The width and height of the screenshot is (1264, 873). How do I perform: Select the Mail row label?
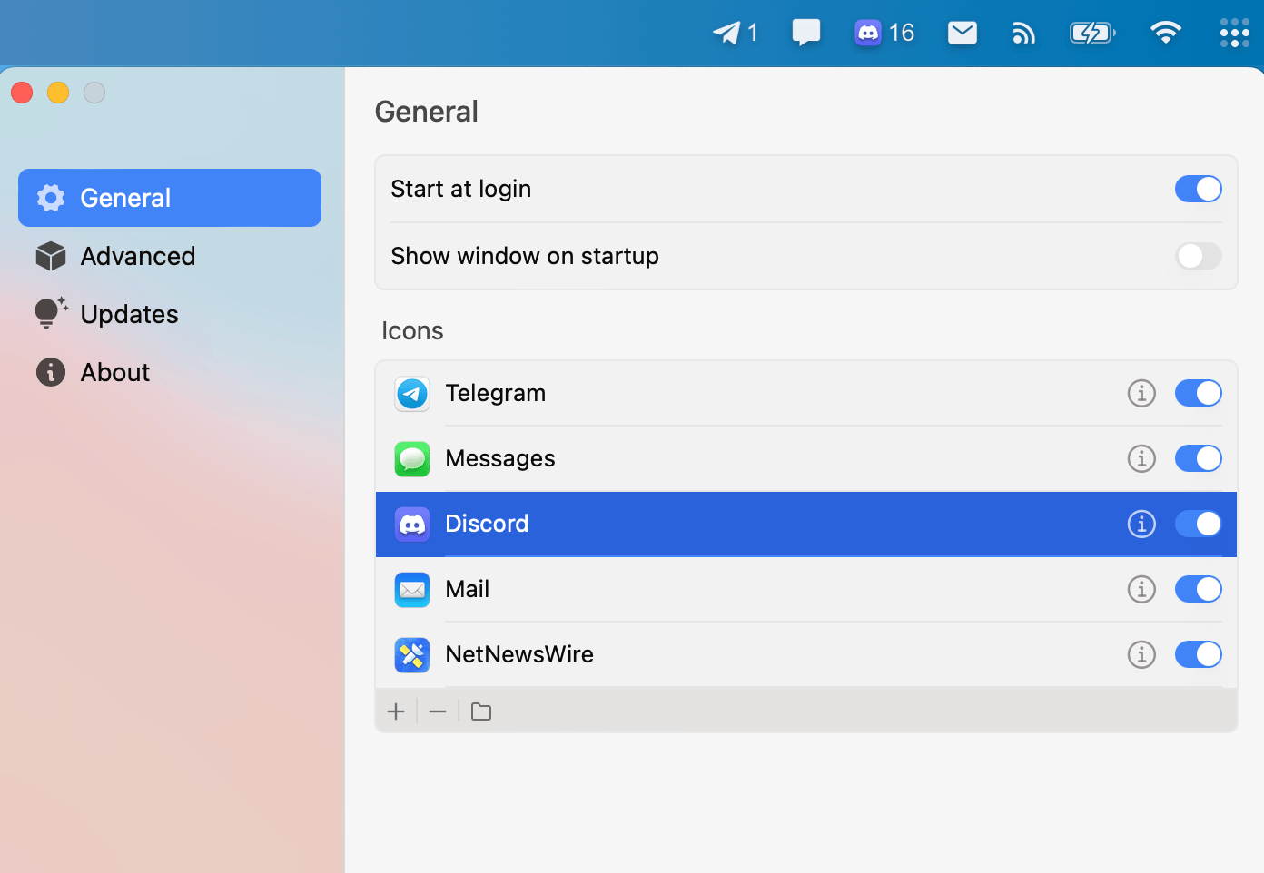[468, 589]
